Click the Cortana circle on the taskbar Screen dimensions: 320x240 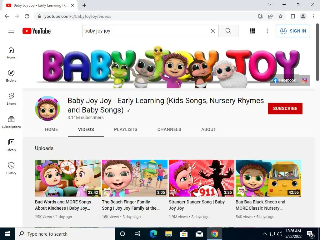122,234
